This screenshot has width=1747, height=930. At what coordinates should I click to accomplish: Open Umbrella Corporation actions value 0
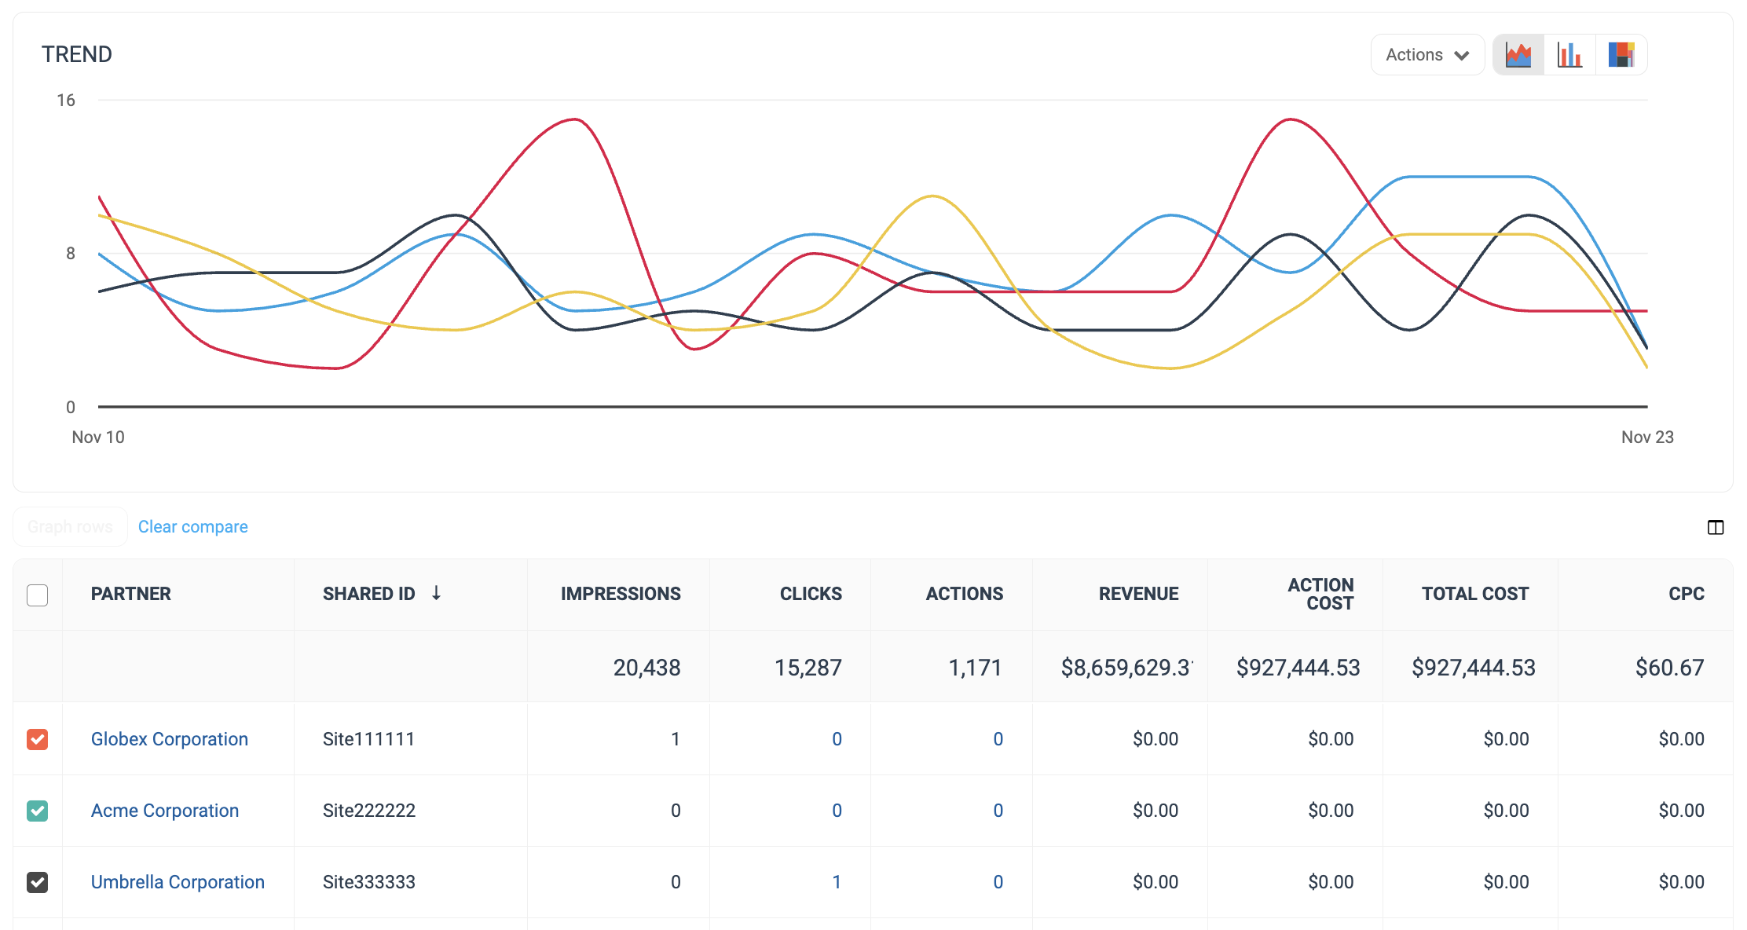pyautogui.click(x=998, y=882)
